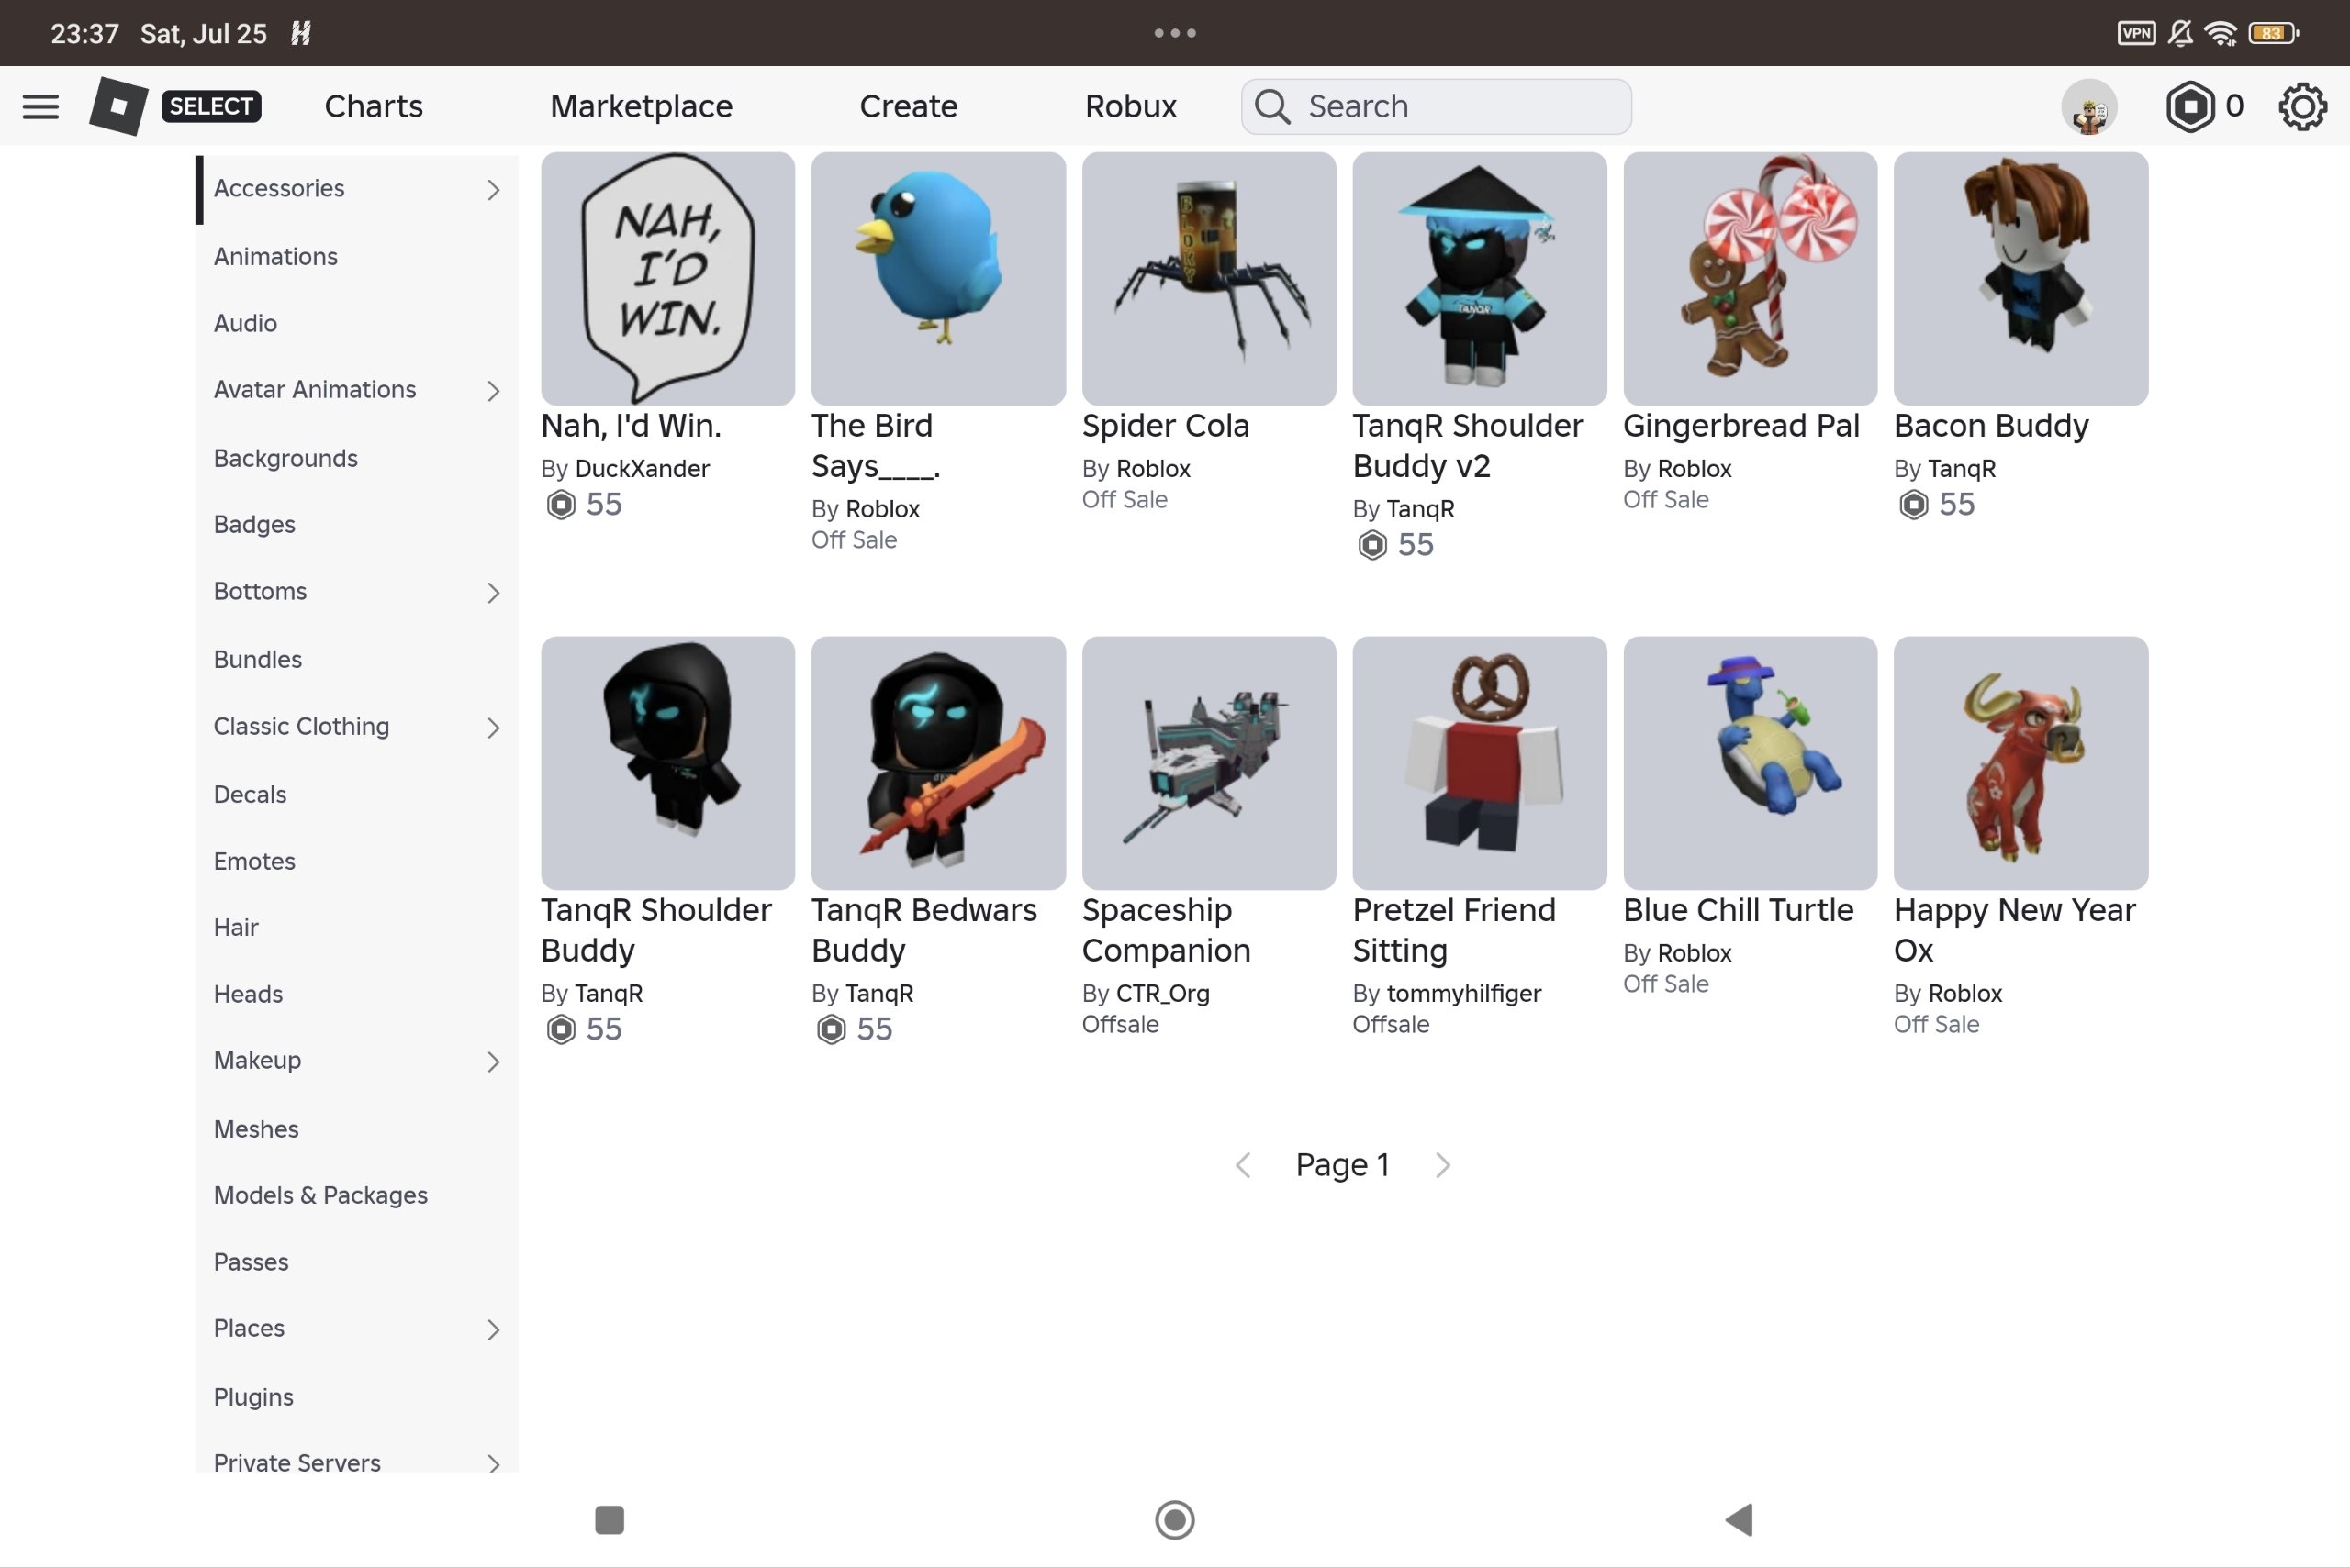The image size is (2350, 1568).
Task: Open the Robux balance icon
Action: [x=2190, y=106]
